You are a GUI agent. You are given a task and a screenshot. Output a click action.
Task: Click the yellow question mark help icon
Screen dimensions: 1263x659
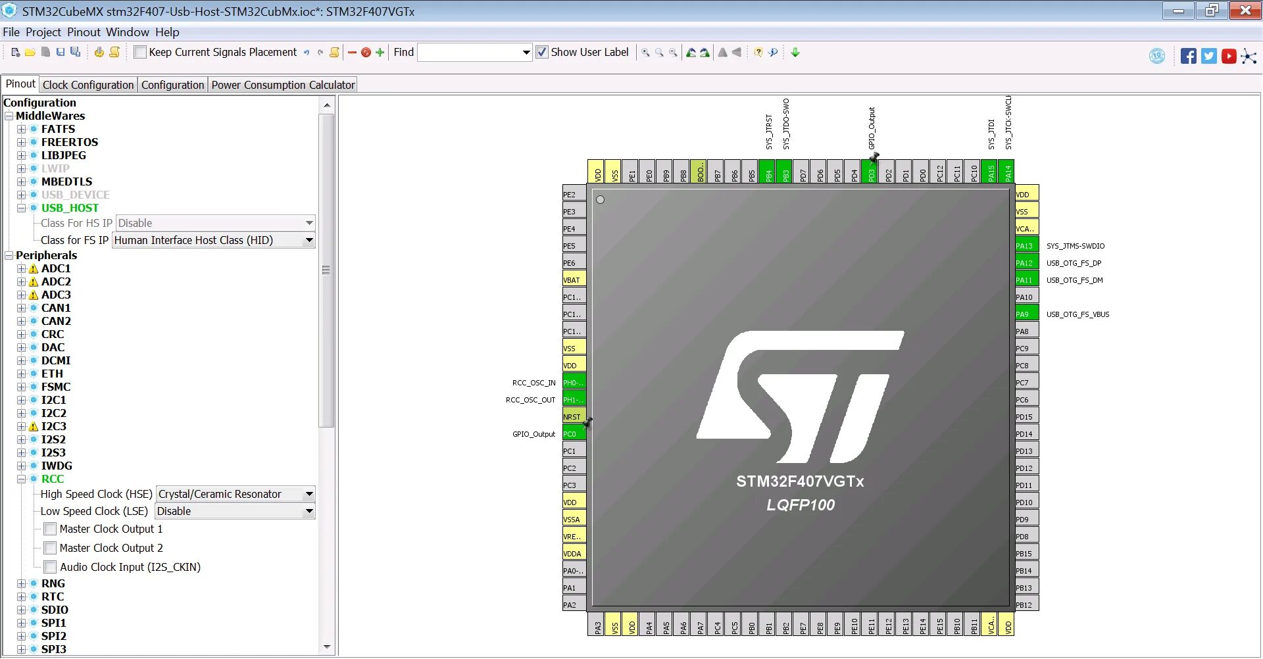pos(758,53)
